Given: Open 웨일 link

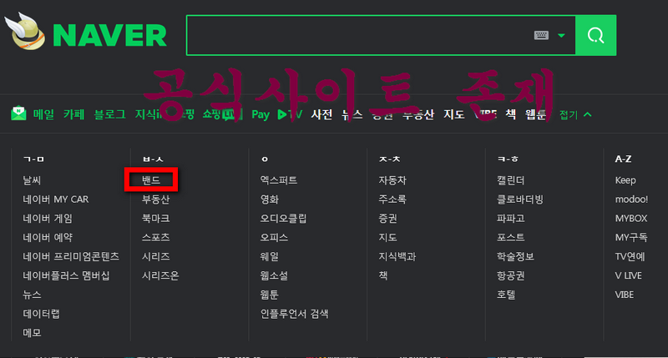Looking at the screenshot, I should (x=270, y=256).
